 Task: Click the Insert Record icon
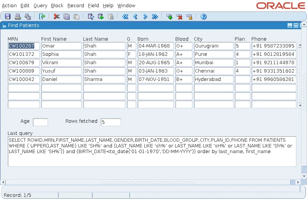[x=169, y=17]
